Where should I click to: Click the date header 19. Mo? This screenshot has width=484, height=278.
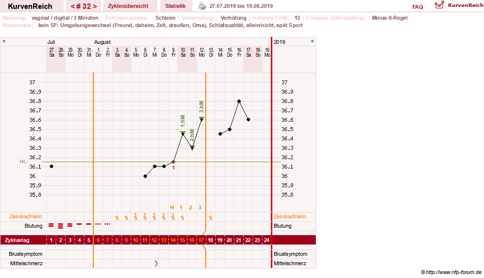[267, 52]
